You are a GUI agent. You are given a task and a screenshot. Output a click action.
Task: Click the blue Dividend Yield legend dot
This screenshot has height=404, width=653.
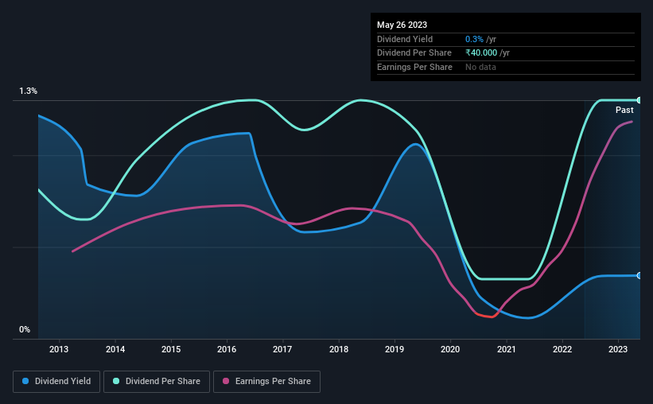(25, 381)
